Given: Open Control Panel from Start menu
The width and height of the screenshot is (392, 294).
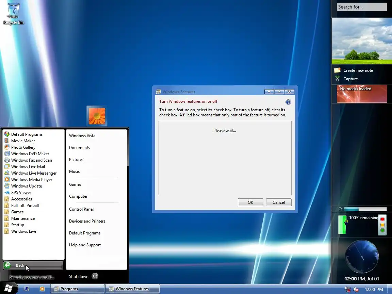Looking at the screenshot, I should [81, 209].
